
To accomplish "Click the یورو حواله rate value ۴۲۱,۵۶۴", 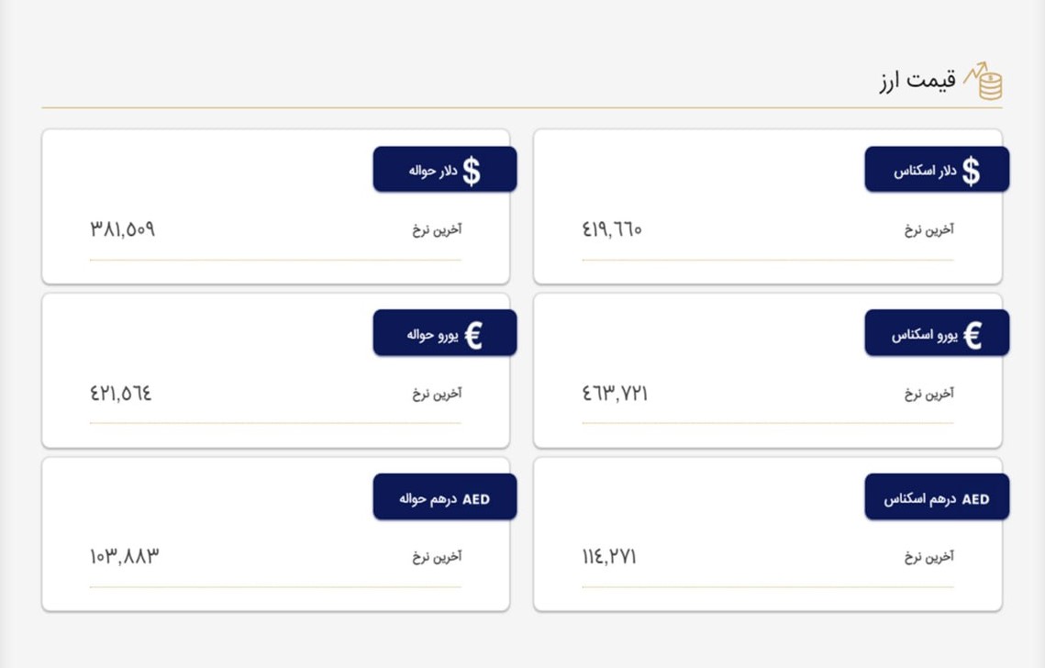I will [x=120, y=394].
